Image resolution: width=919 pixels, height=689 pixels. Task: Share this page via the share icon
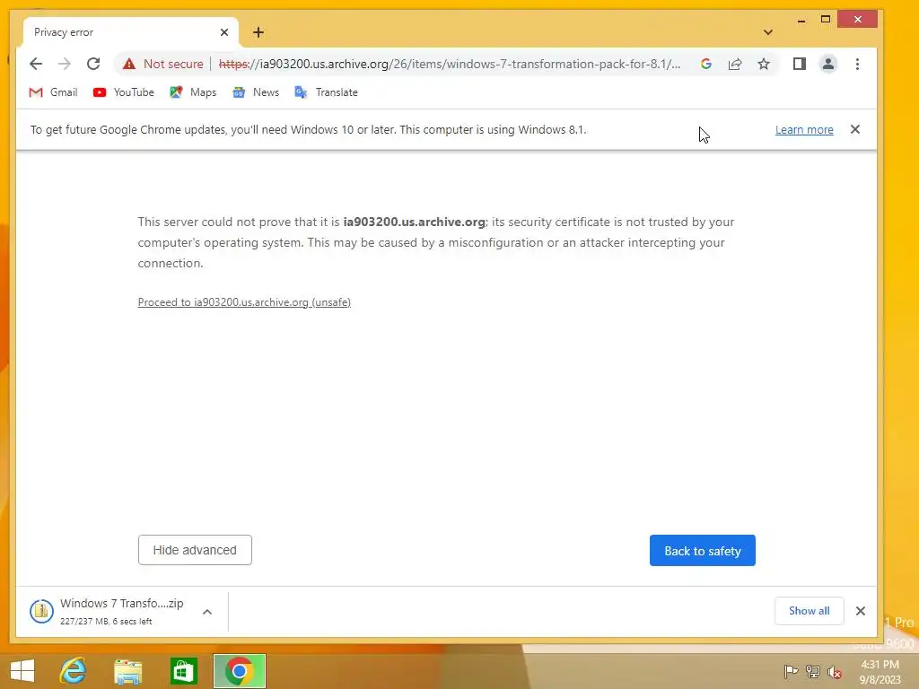coord(735,64)
